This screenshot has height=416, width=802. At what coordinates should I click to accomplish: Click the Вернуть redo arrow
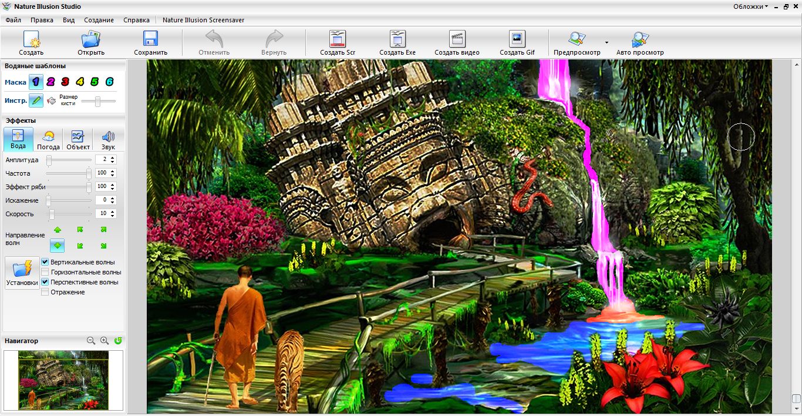point(274,39)
